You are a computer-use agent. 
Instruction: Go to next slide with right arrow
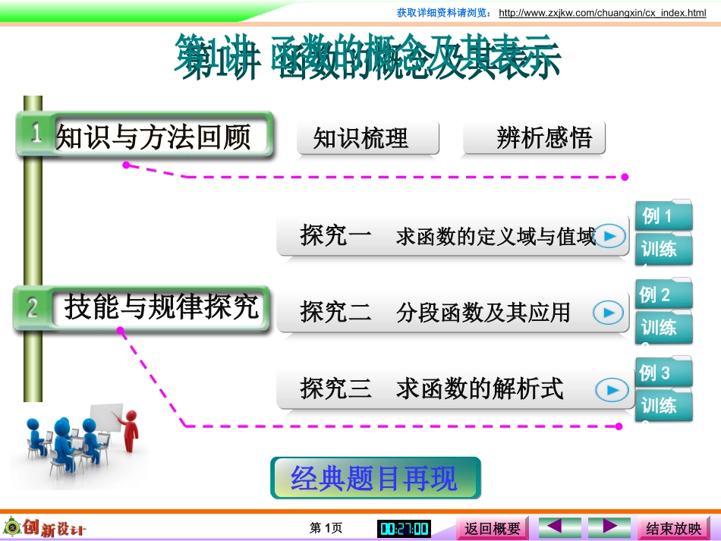point(609,527)
